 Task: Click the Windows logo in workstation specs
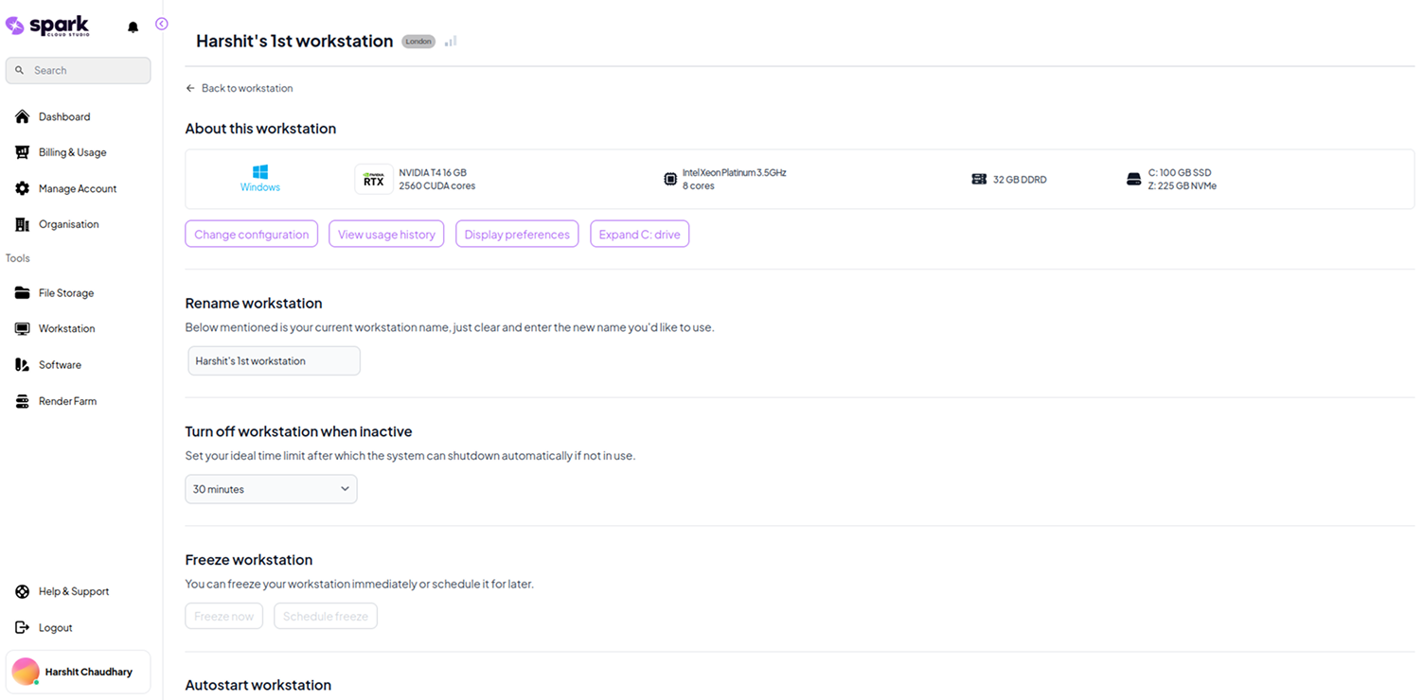tap(260, 172)
